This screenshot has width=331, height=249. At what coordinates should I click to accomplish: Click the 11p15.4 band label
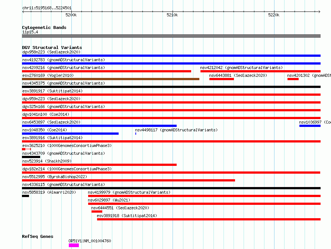[x=30, y=32]
